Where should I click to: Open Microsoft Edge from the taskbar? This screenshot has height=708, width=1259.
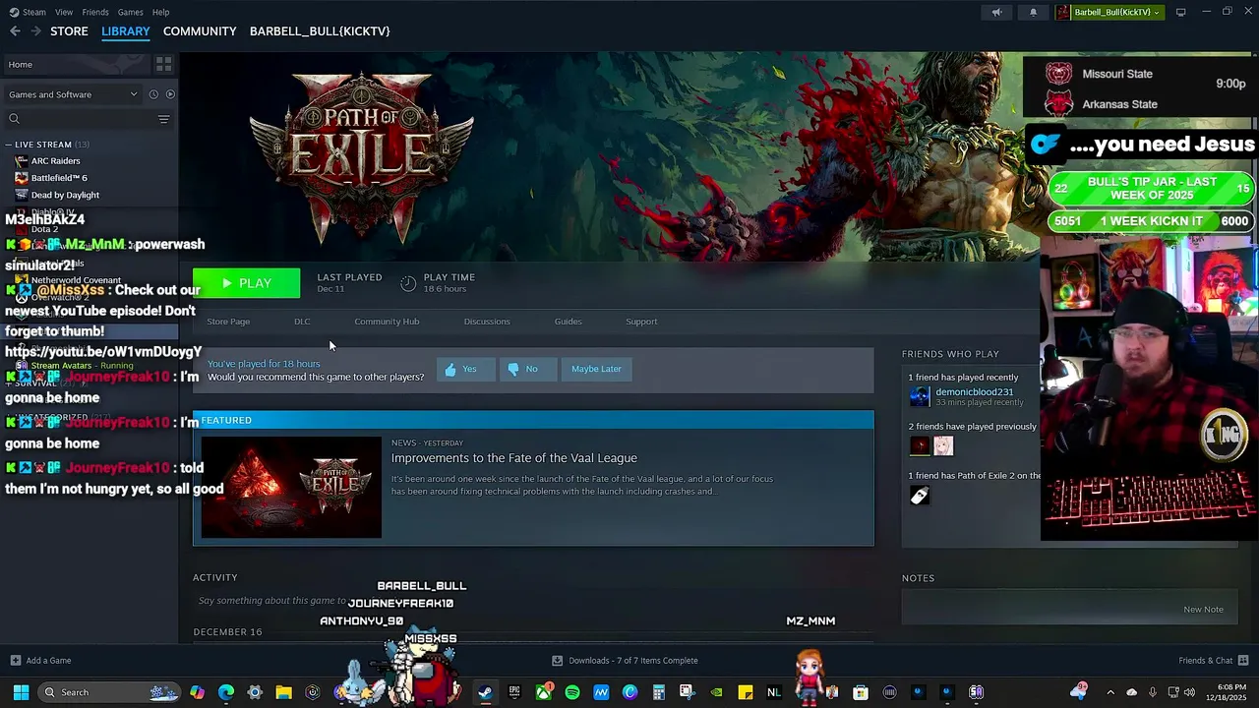click(226, 692)
